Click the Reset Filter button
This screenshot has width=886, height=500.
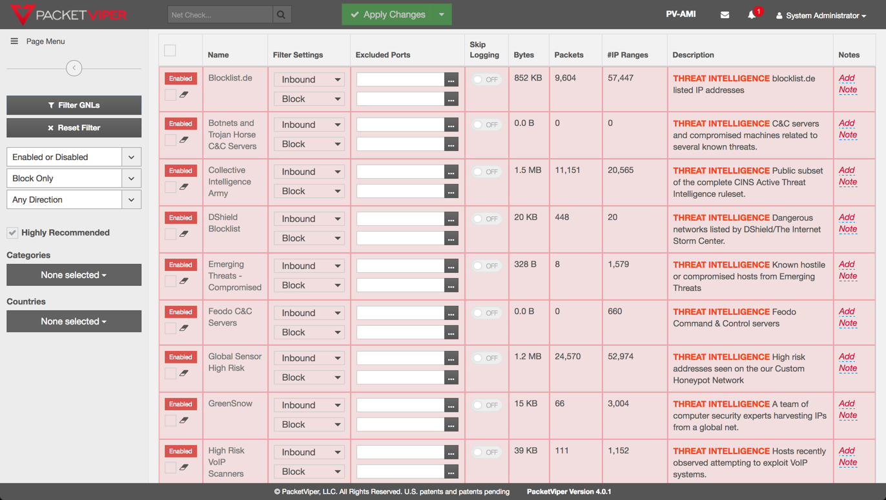[74, 128]
